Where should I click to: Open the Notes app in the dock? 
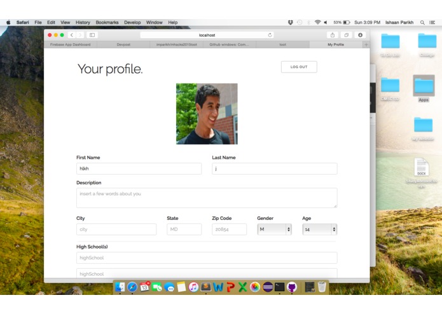click(x=181, y=287)
